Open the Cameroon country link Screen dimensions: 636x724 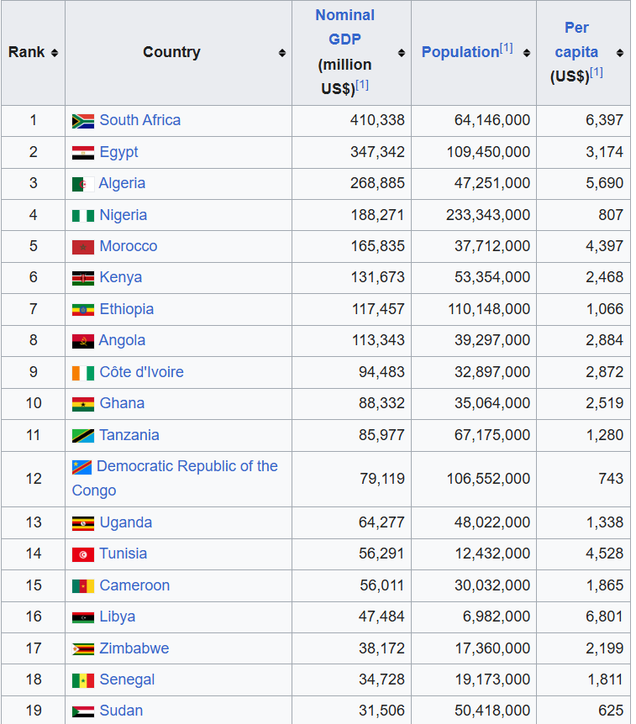(134, 585)
